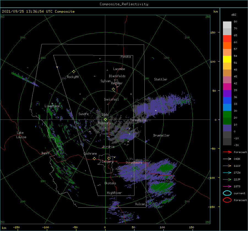The image size is (248, 231).
Task: Pick the magenta swatch below 42 dBZ
Action: pos(227,87)
